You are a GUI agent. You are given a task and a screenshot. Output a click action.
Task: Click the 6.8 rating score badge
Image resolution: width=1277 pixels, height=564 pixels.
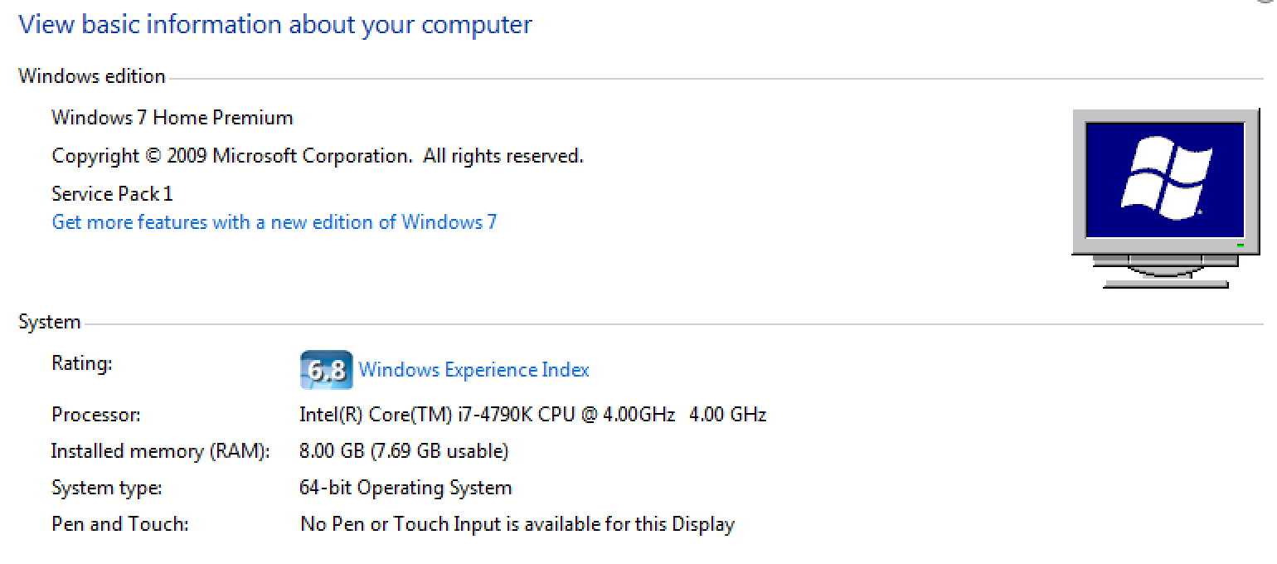325,370
